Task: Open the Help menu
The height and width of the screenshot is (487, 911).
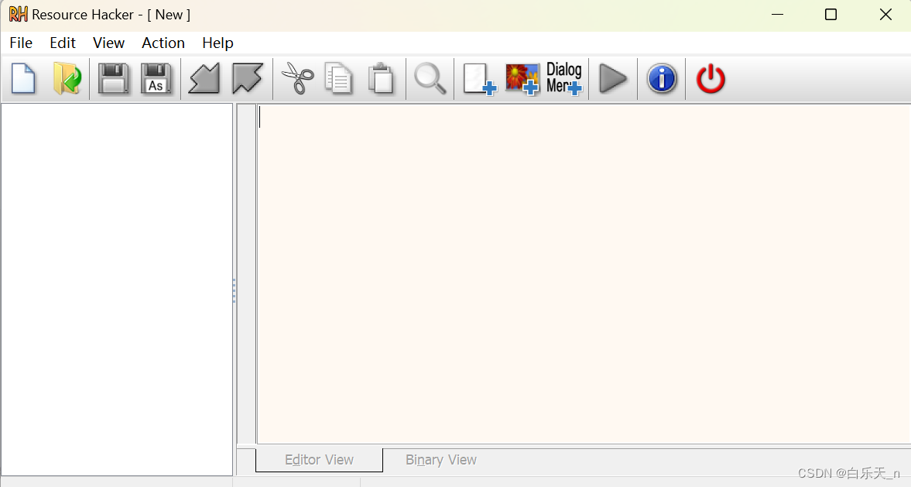Action: 217,43
